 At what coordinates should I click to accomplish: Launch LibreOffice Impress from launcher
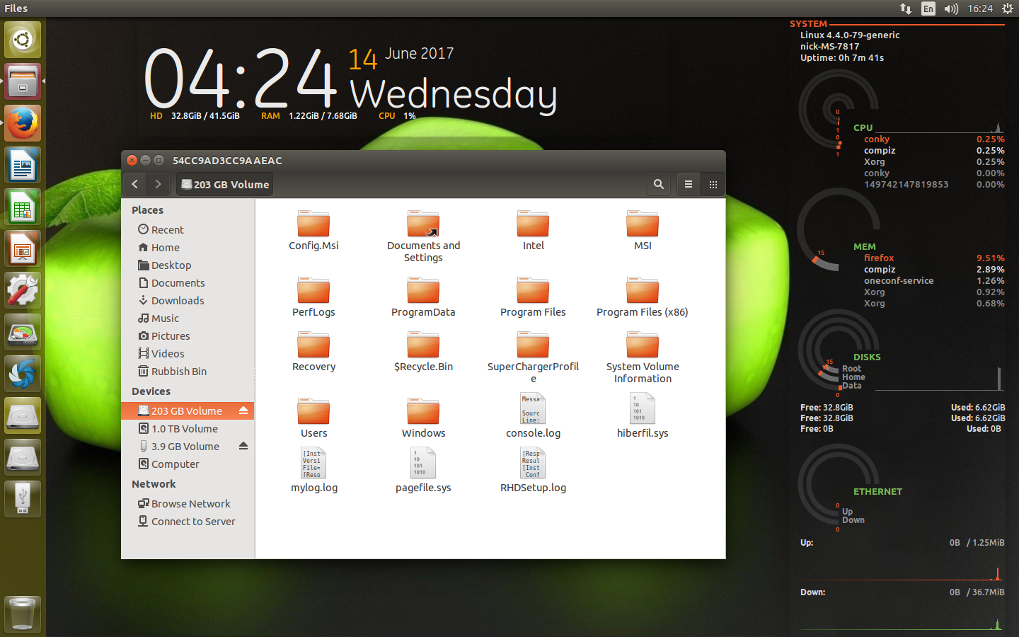pos(23,248)
